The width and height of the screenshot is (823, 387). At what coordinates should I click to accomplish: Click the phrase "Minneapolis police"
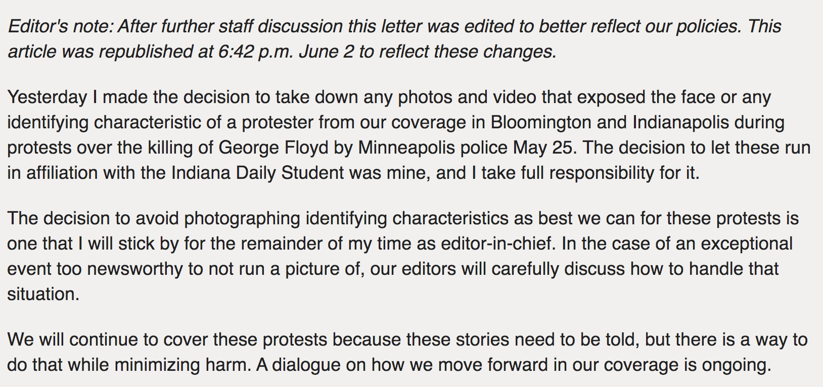[433, 148]
